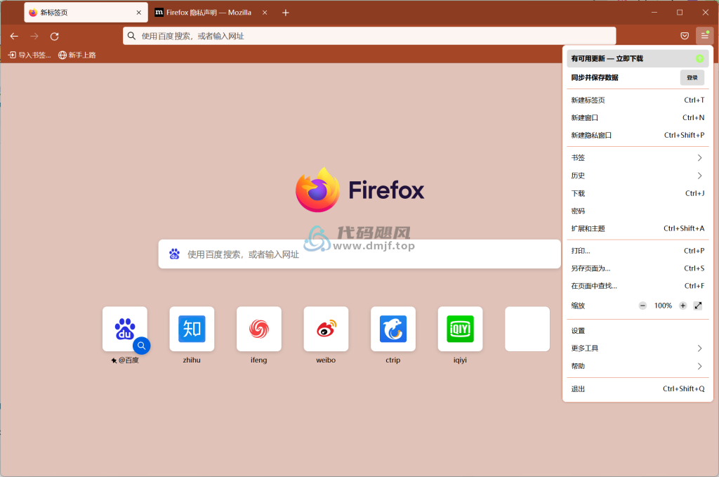Click the Firefox logo on the page

[360, 190]
